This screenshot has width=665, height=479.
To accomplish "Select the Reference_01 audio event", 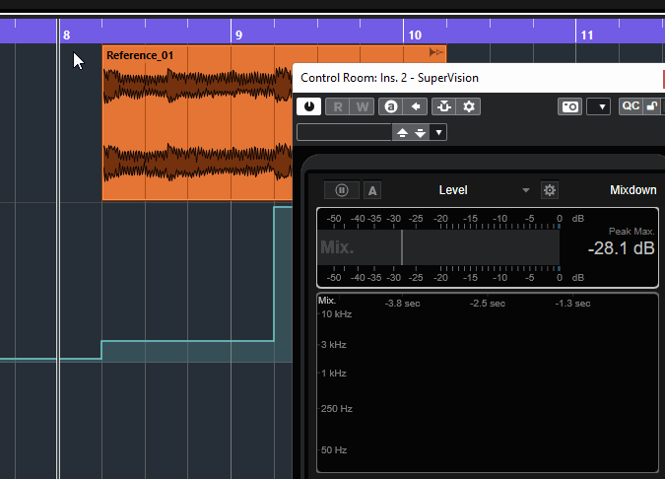I will pos(197,122).
